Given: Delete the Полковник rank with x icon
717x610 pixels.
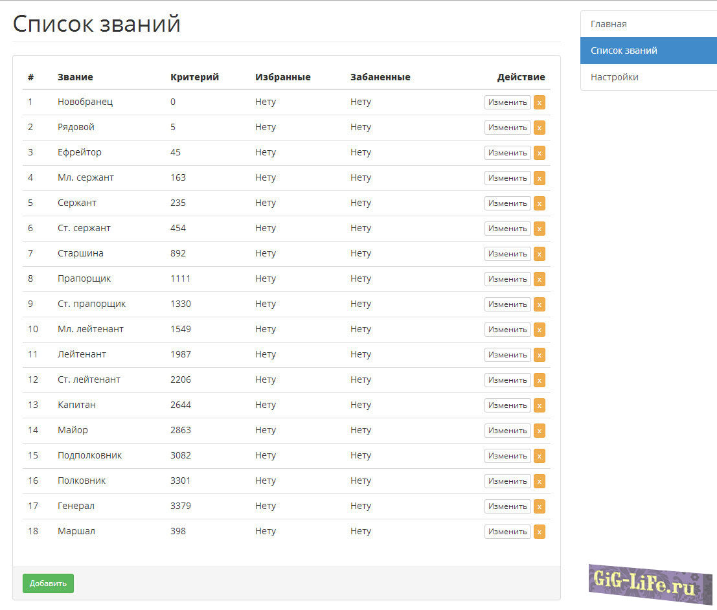Looking at the screenshot, I should click(539, 481).
